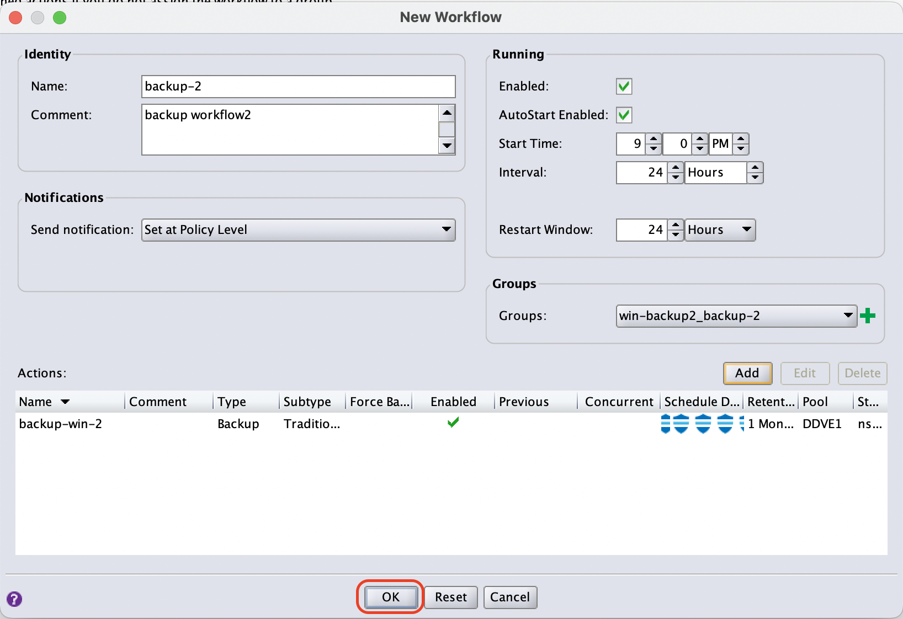
Task: Click the green plus icon beside Groups
Action: click(868, 316)
